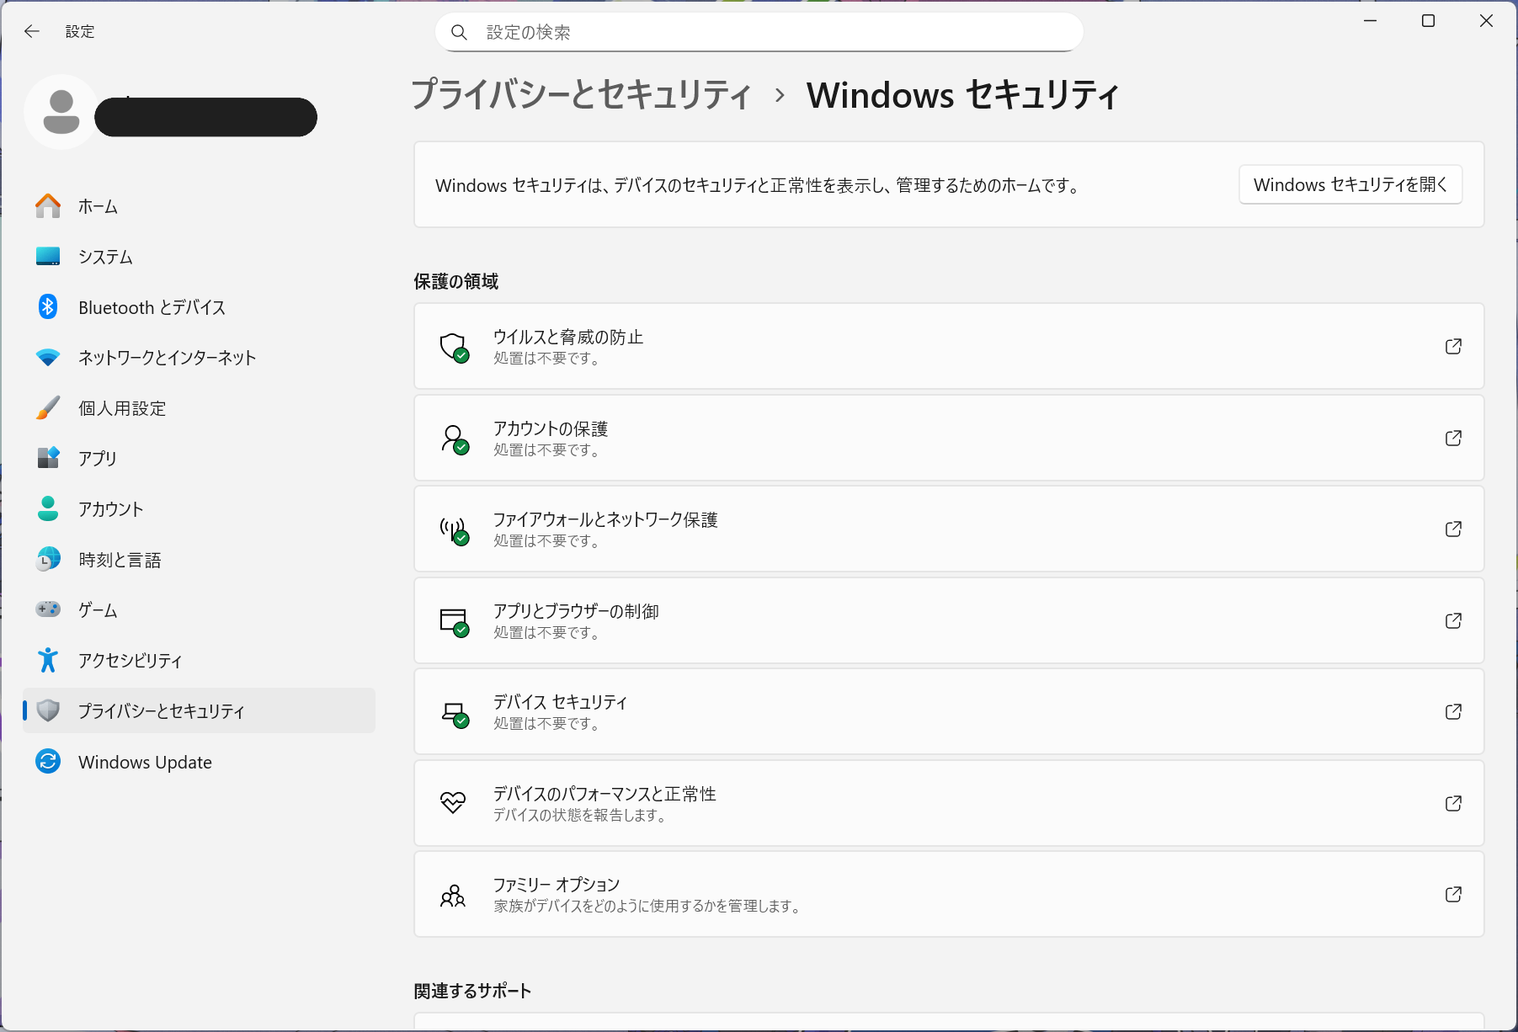The image size is (1518, 1032).
Task: Click the device performance heart icon
Action: point(453,803)
